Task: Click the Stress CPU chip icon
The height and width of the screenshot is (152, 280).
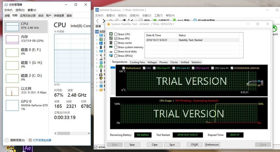Action: click(x=111, y=34)
